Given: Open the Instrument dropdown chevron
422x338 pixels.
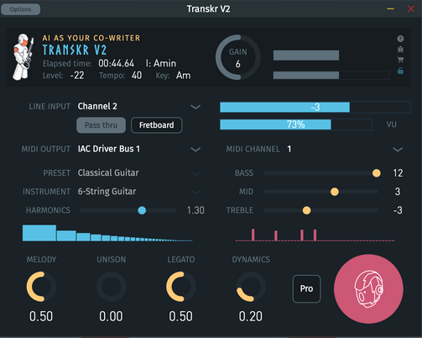Looking at the screenshot, I should (x=195, y=192).
